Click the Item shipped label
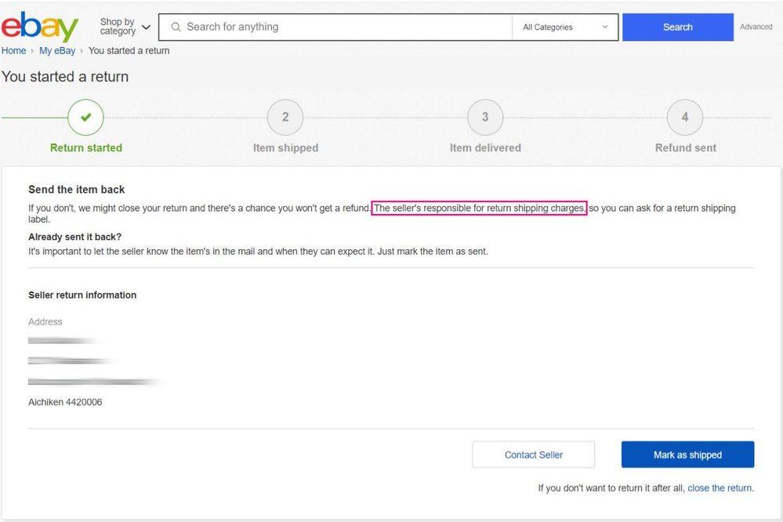Image resolution: width=783 pixels, height=522 pixels. point(285,148)
